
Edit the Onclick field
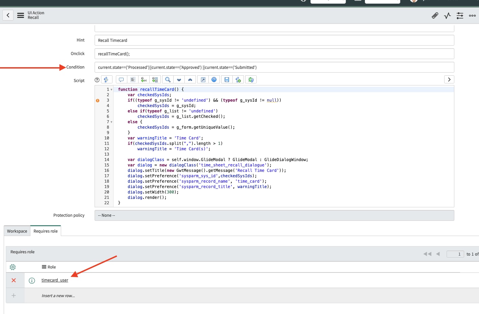click(x=274, y=54)
